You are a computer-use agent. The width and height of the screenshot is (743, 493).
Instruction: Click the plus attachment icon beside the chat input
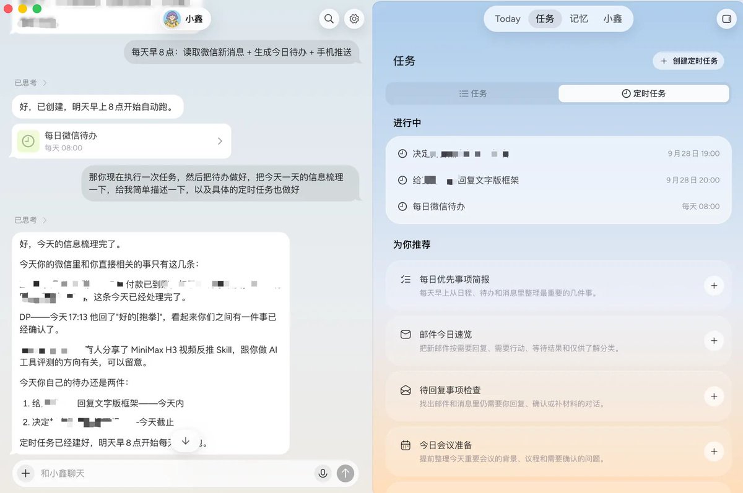[25, 473]
